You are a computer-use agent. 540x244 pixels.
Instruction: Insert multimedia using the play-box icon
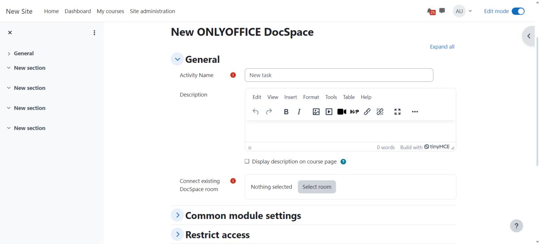point(329,112)
